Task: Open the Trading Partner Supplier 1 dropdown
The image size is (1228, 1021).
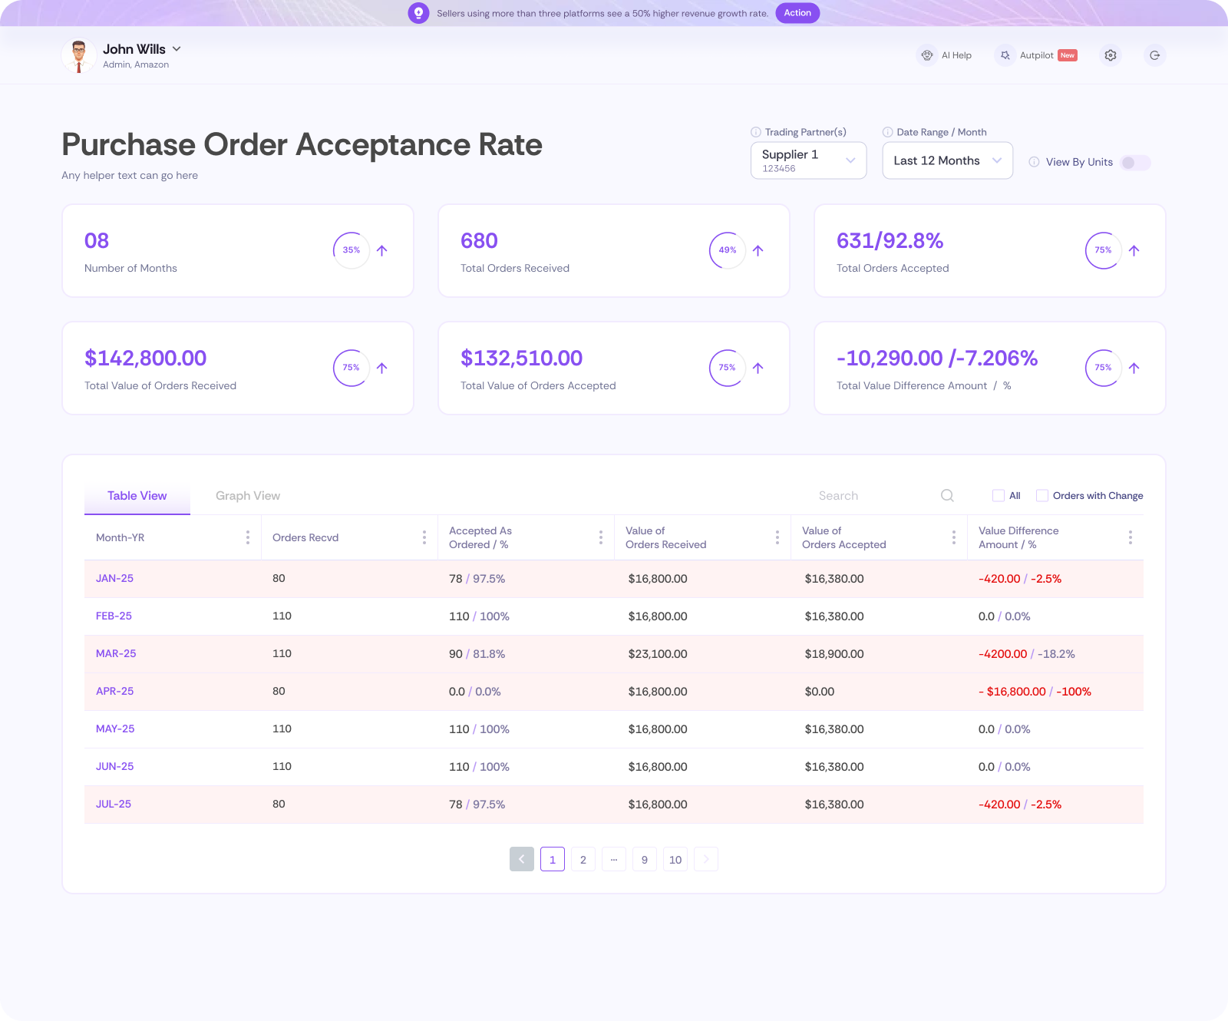Action: (x=808, y=160)
